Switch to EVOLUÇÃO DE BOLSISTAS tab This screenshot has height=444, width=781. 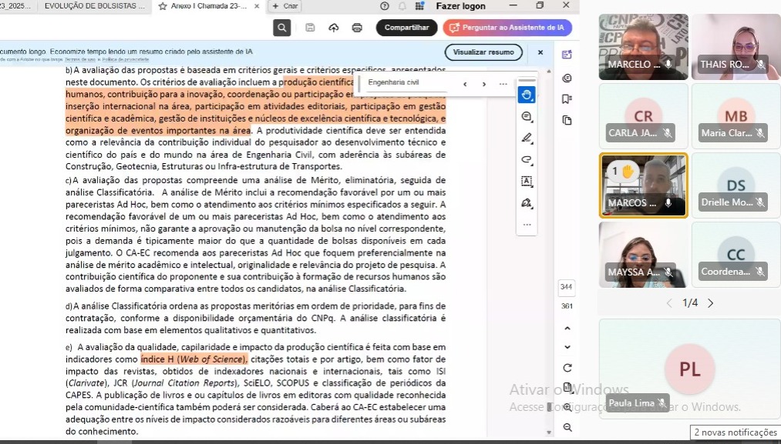point(94,6)
